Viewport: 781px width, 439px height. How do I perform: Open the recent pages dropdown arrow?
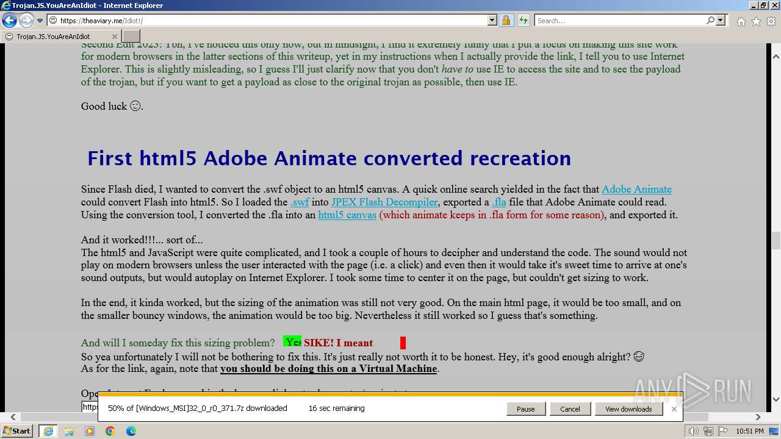40,21
